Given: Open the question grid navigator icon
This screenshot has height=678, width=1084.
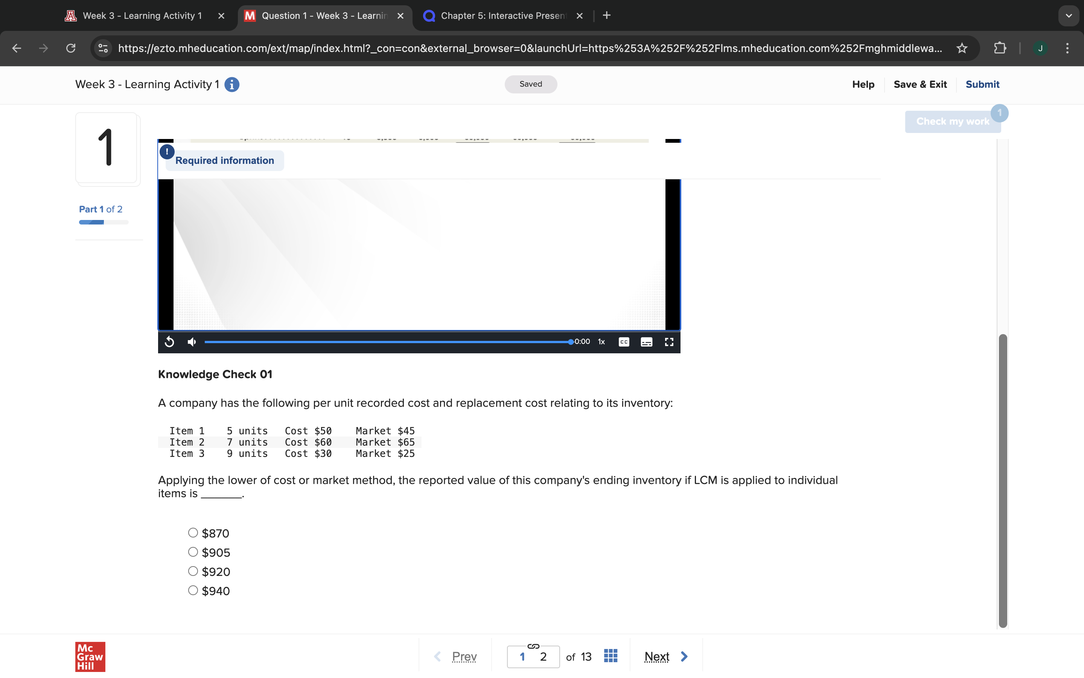Looking at the screenshot, I should click(611, 656).
